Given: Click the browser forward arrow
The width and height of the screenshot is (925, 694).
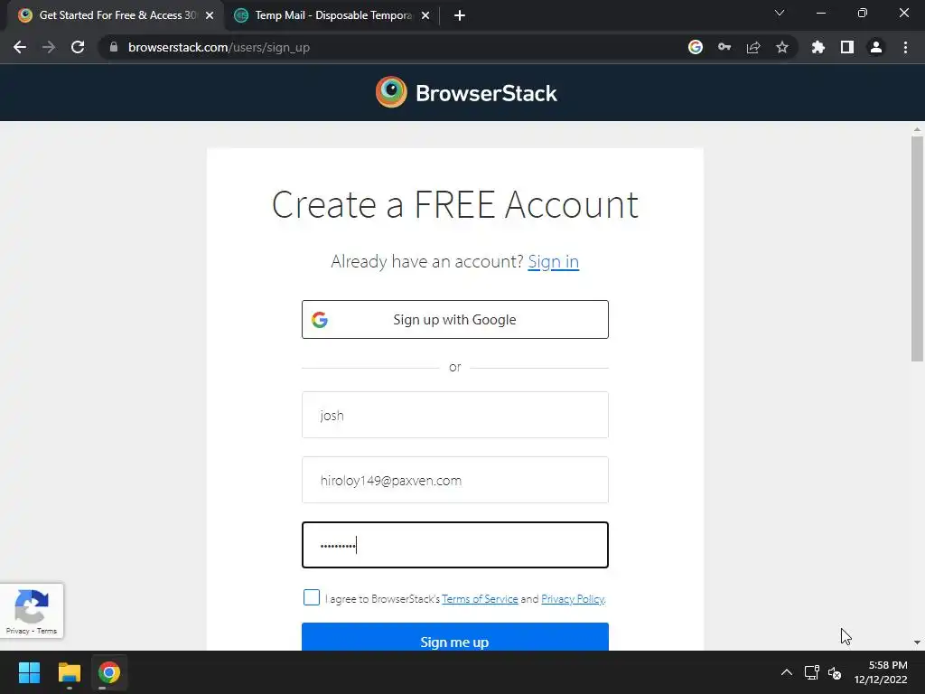Looking at the screenshot, I should (49, 47).
